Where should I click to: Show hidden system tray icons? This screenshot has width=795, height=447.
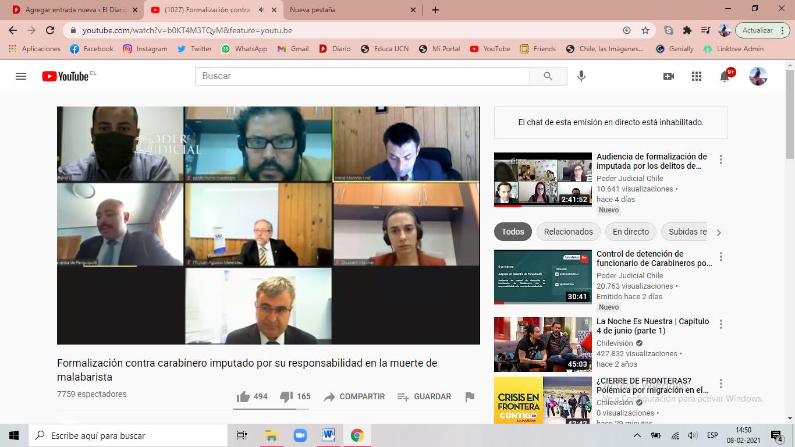pyautogui.click(x=637, y=435)
